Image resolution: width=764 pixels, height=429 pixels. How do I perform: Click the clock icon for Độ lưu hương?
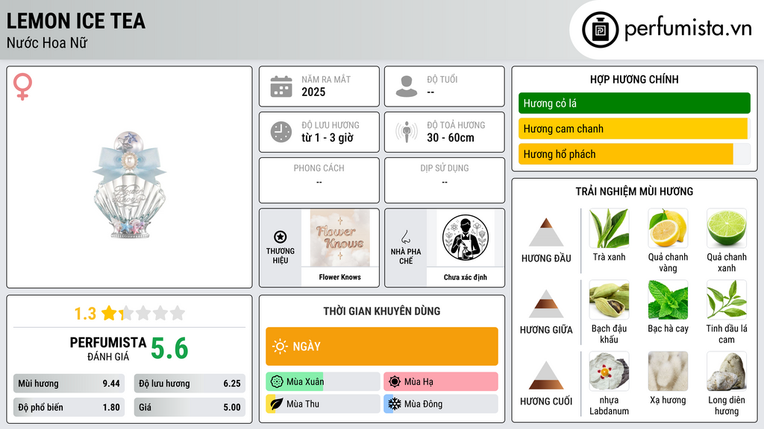tap(281, 132)
